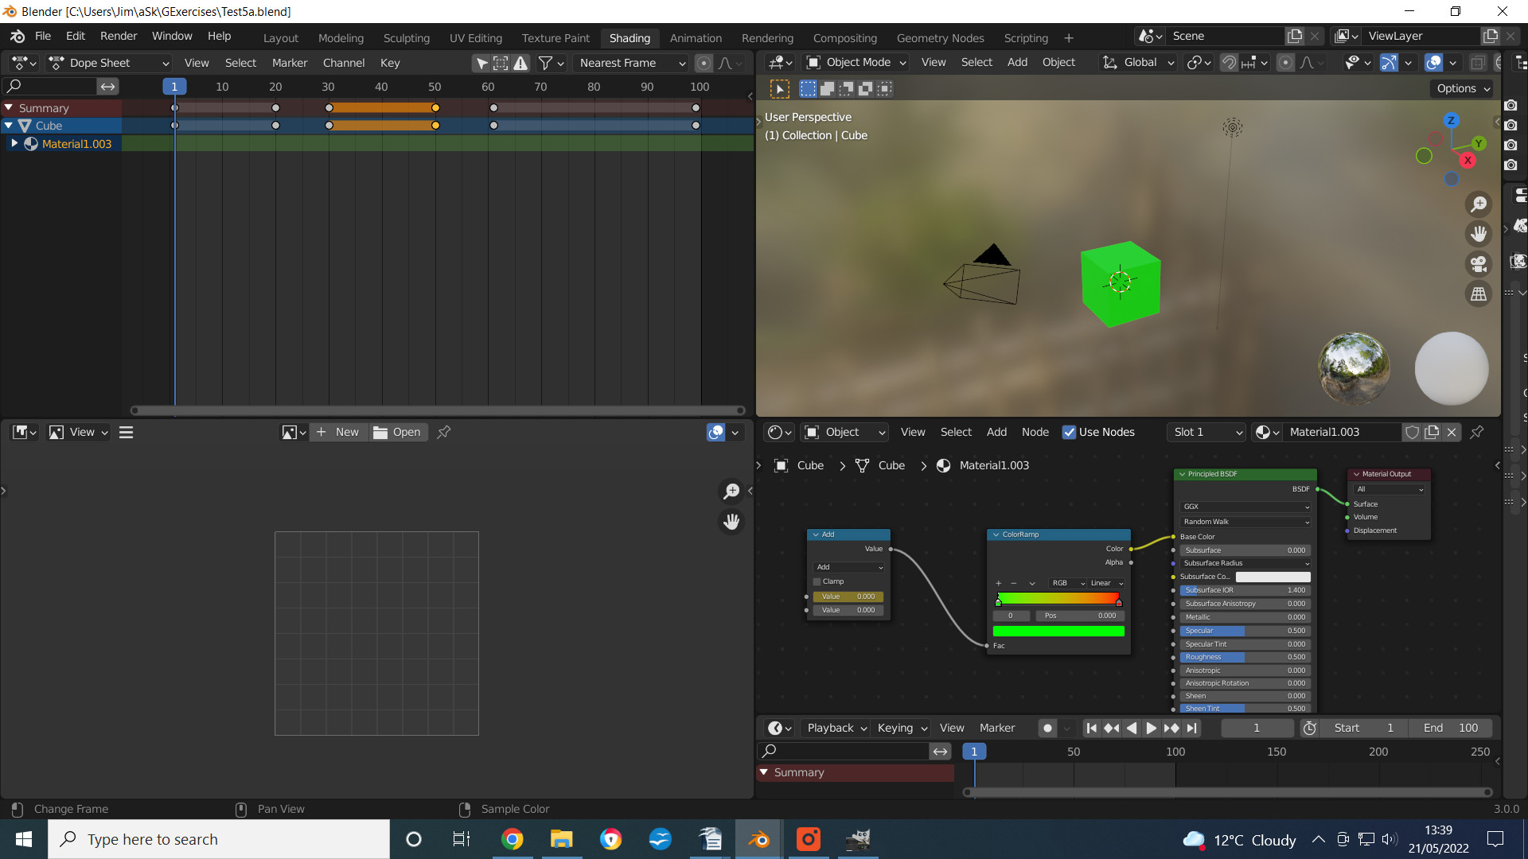Pin the image in the image editor

pyautogui.click(x=444, y=432)
